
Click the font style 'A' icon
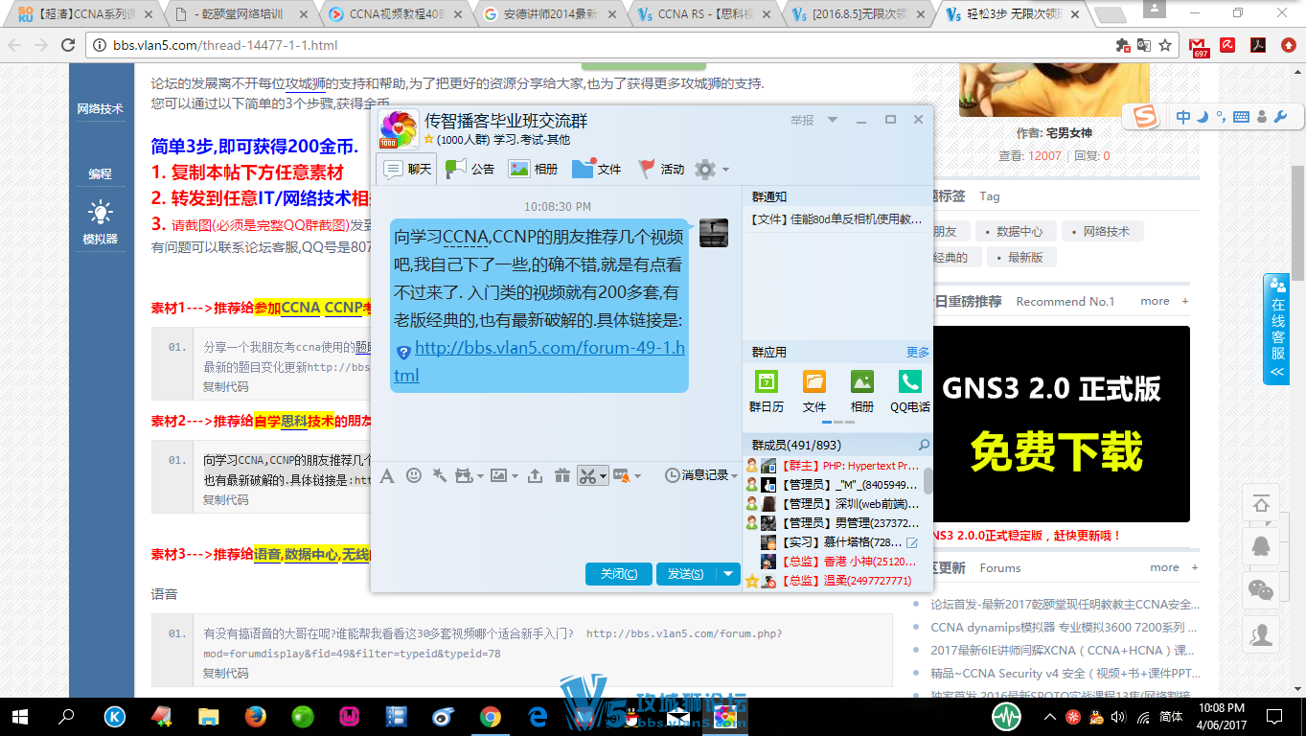(x=387, y=475)
